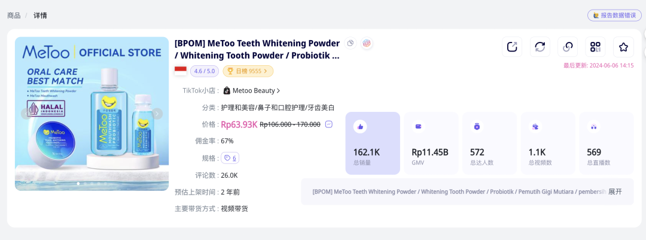This screenshot has width=646, height=240.
Task: Select the 总视频数 1.1K stat card
Action: pyautogui.click(x=548, y=143)
